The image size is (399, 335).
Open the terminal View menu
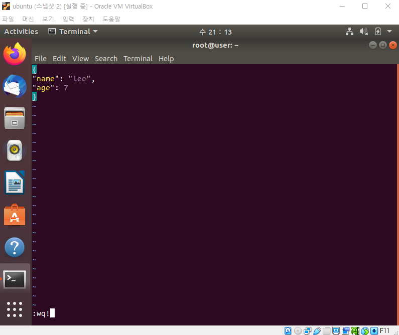[80, 59]
